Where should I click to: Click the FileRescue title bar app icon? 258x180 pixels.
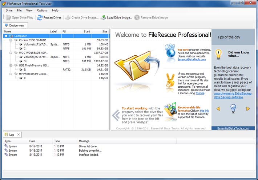point(4,4)
